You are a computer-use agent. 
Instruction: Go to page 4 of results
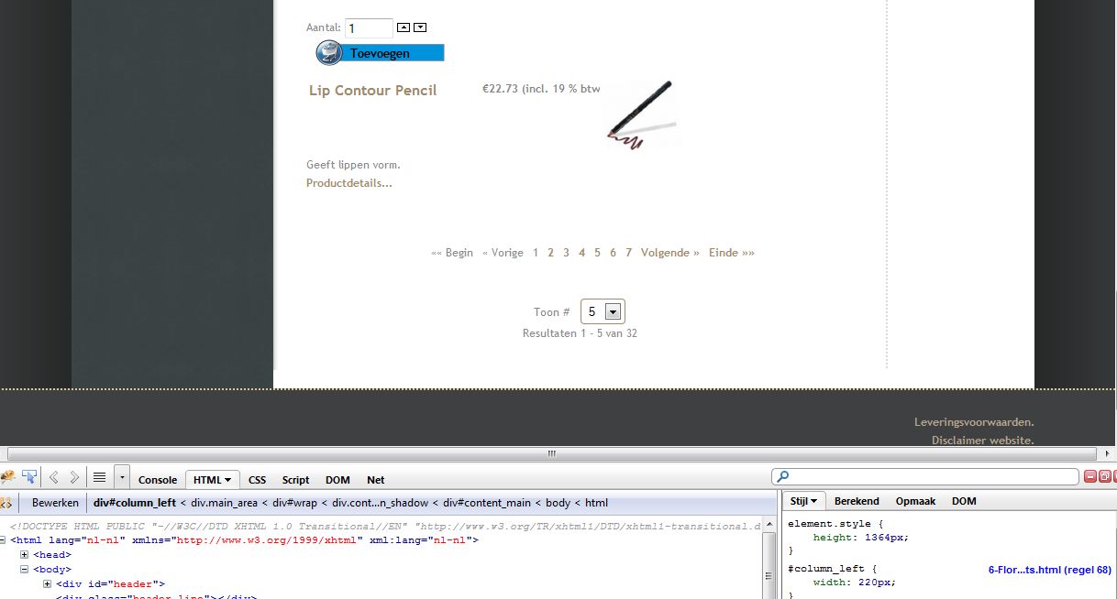click(x=581, y=253)
